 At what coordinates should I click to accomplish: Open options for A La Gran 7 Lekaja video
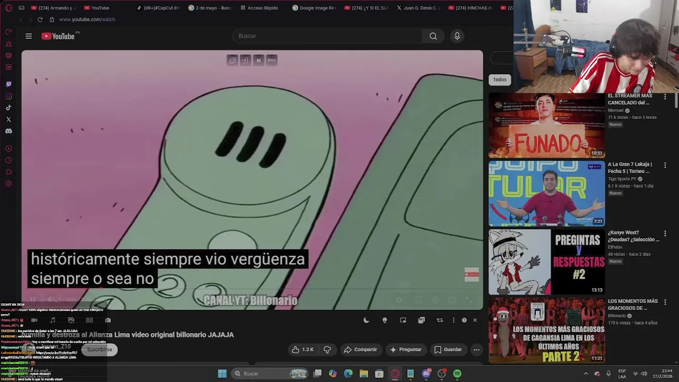click(665, 165)
